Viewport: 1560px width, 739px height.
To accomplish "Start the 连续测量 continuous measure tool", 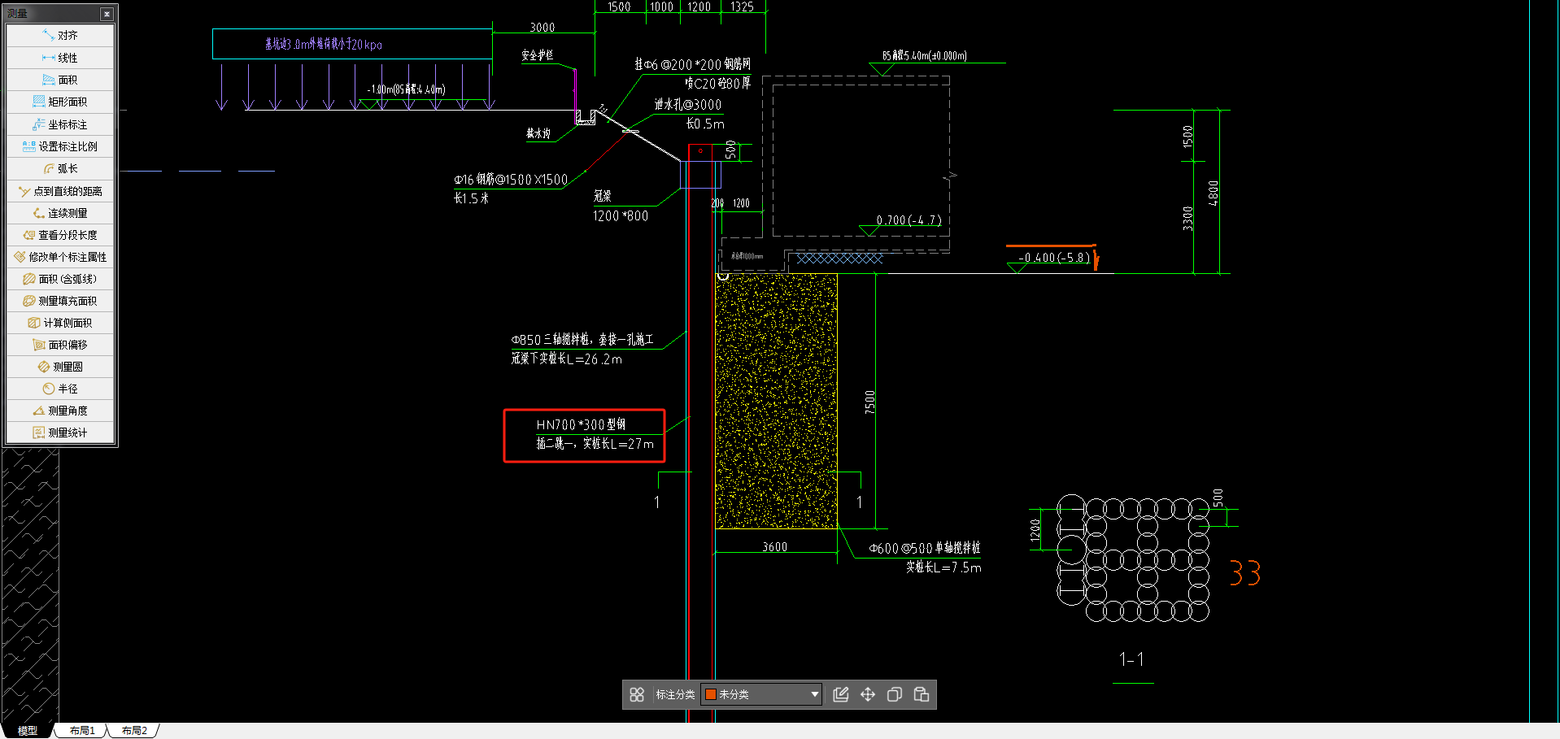I will pos(60,213).
